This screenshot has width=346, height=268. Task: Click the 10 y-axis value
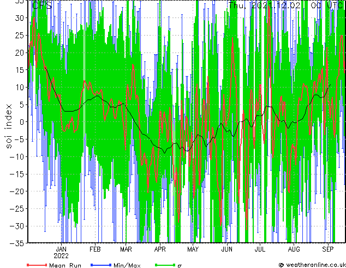pos(20,88)
